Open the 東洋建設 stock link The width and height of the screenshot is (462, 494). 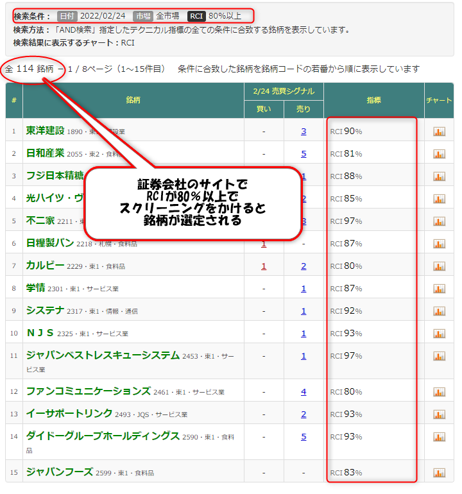coord(45,130)
